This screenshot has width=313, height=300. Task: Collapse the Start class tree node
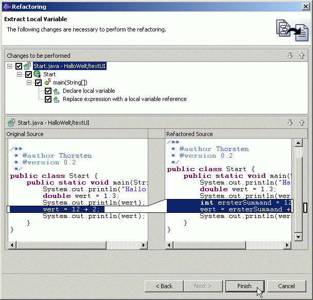20,74
